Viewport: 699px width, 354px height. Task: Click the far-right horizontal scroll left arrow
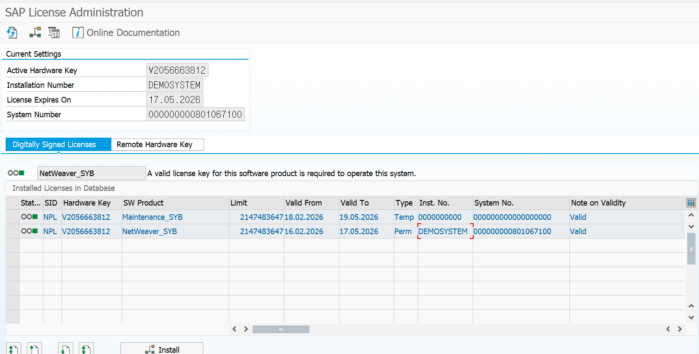[668, 329]
